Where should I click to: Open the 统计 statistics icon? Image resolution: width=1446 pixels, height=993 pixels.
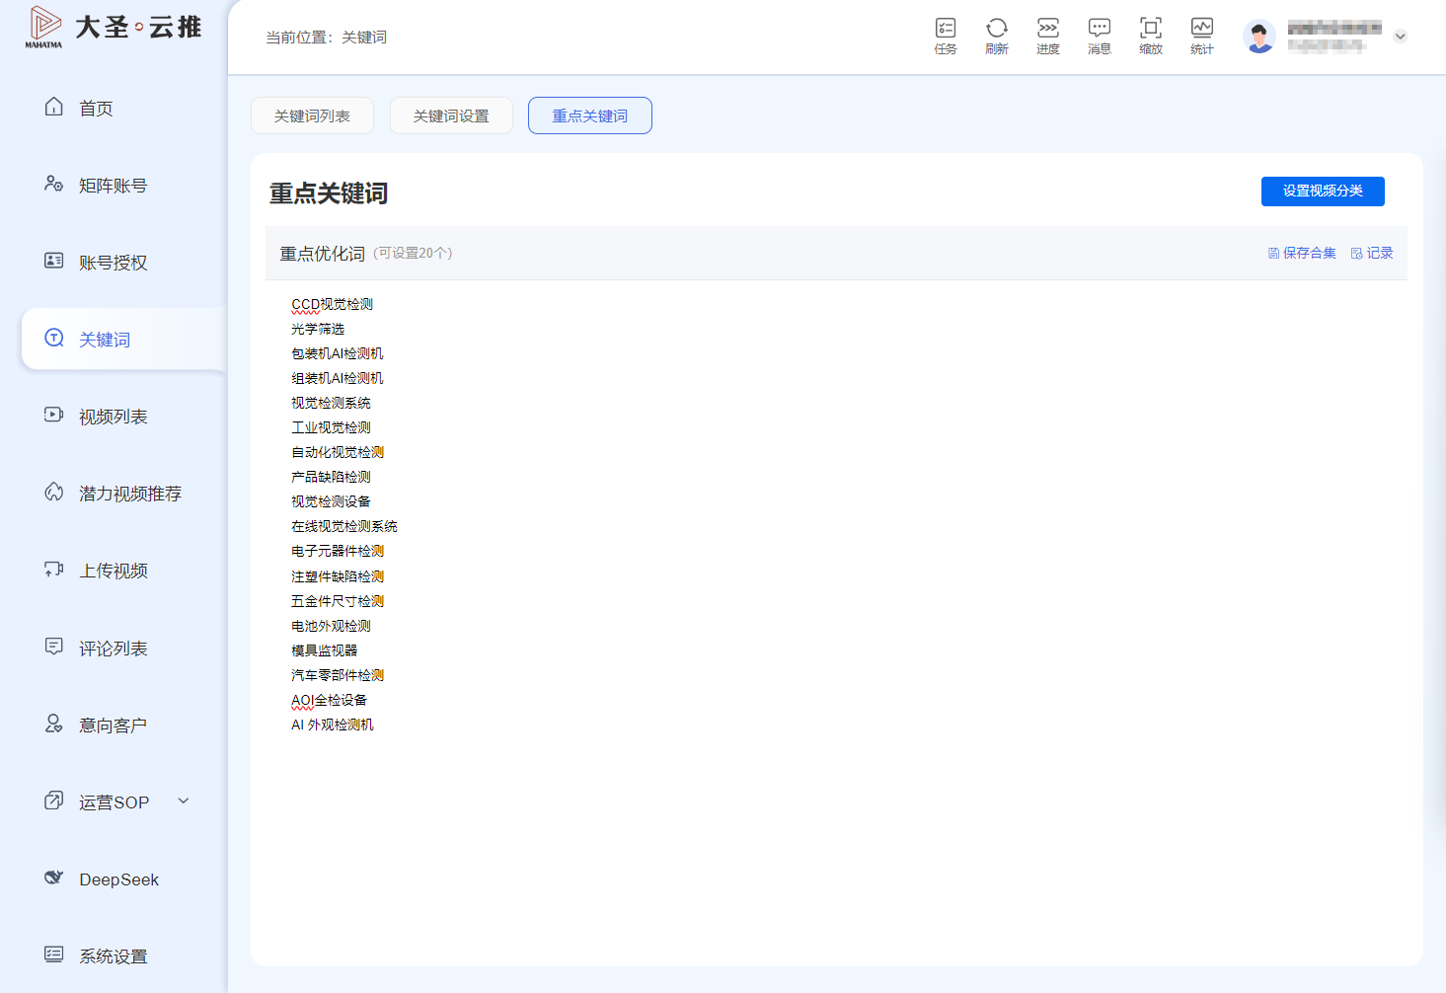pyautogui.click(x=1202, y=36)
